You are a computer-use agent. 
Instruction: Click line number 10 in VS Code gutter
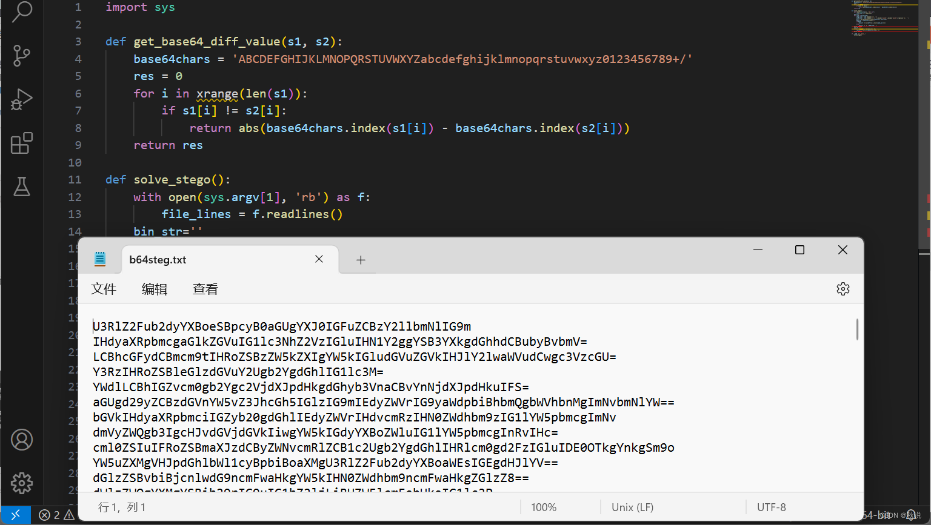click(x=75, y=162)
